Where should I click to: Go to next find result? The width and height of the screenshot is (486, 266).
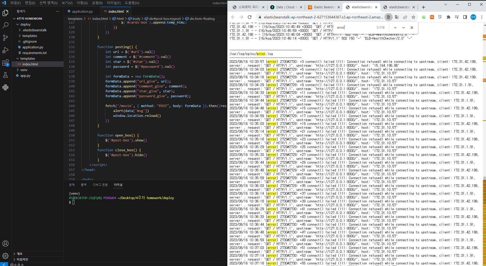click(x=404, y=28)
